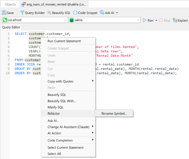Click the FROM keyword on line 7
This screenshot has width=189, height=159.
coord(19,60)
